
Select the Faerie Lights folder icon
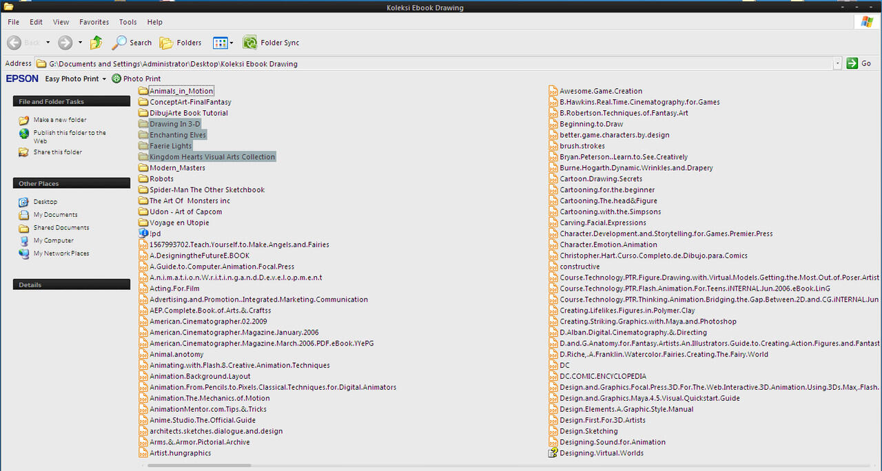pos(143,146)
